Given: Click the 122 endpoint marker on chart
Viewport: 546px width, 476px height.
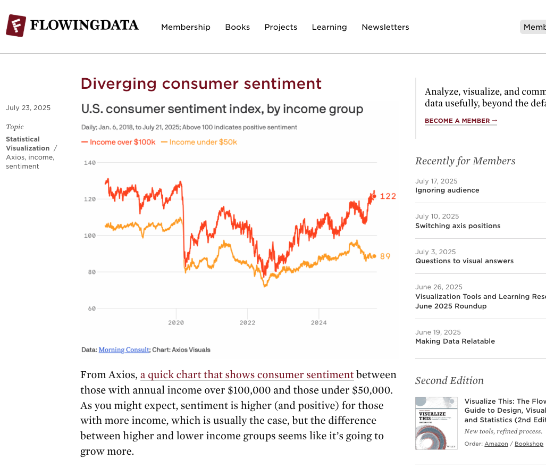Looking at the screenshot, I should pos(374,196).
